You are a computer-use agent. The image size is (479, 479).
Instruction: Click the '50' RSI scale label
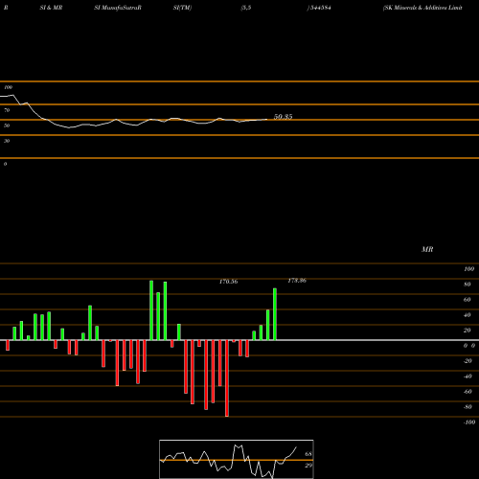point(7,125)
